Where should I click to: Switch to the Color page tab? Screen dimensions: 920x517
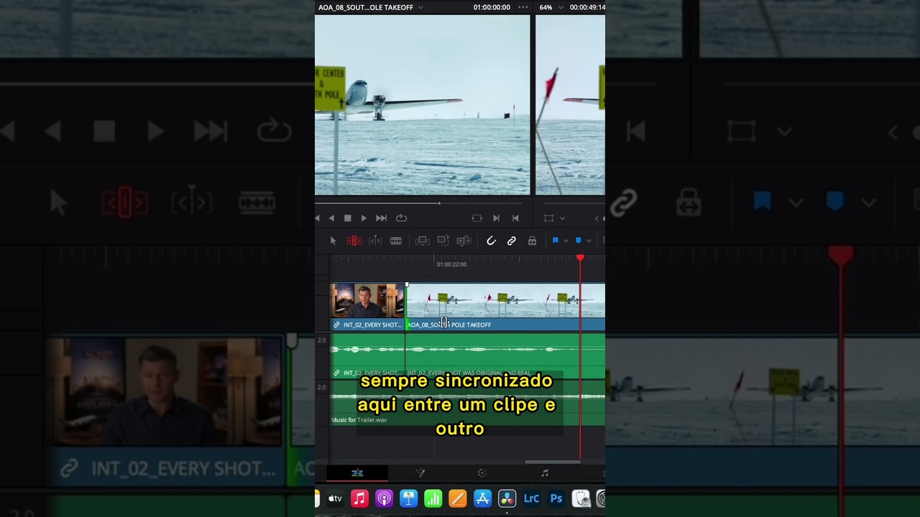click(x=482, y=473)
